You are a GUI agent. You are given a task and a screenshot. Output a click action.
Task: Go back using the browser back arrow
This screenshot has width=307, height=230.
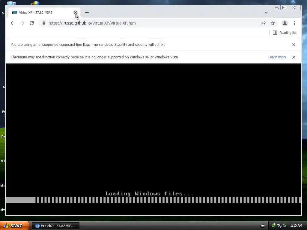[x=13, y=23]
